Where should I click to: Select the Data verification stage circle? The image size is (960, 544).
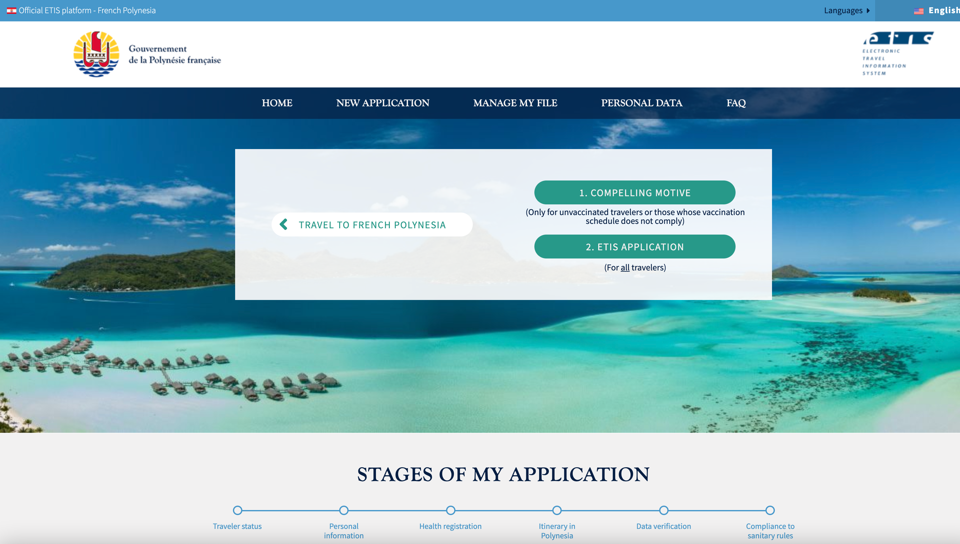pos(664,510)
